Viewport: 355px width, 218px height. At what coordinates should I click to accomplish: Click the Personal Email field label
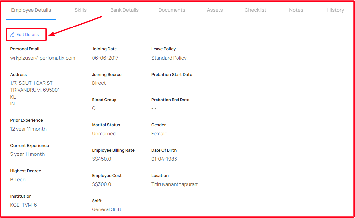pos(25,49)
